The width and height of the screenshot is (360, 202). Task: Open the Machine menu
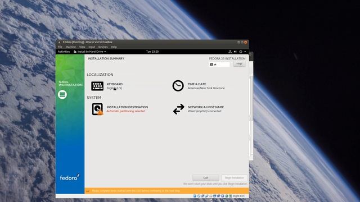[71, 47]
